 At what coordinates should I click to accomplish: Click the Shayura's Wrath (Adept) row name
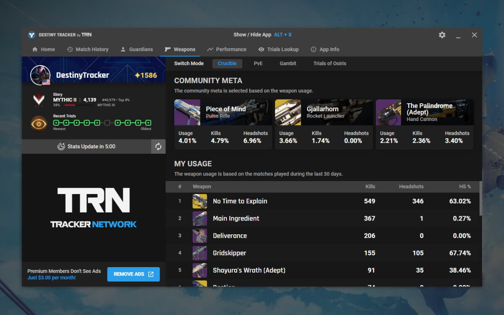pos(249,270)
